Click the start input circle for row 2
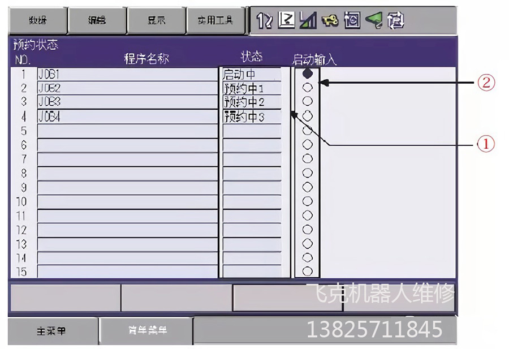The image size is (509, 349). [x=308, y=87]
